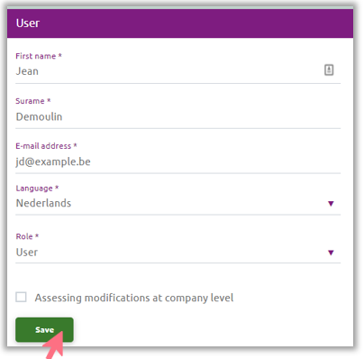Image resolution: width=364 pixels, height=359 pixels.
Task: Click the Role dropdown arrow
Action: (x=331, y=253)
